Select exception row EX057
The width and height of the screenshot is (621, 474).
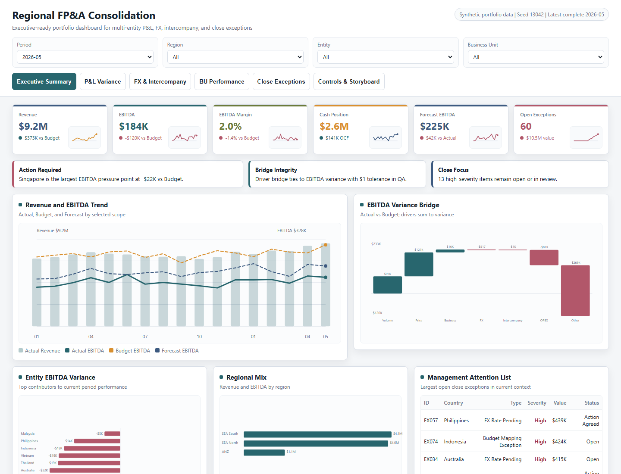(511, 420)
